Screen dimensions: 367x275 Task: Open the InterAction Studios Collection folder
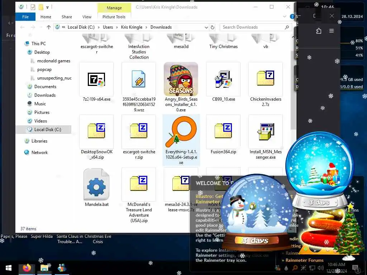(x=139, y=47)
